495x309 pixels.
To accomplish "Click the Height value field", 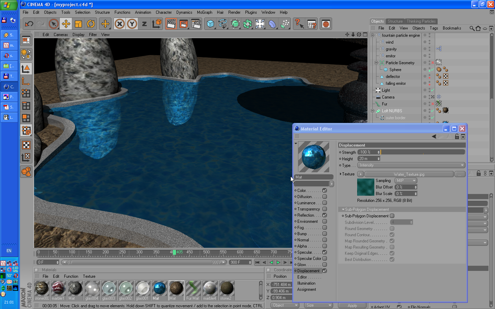I will coord(369,159).
